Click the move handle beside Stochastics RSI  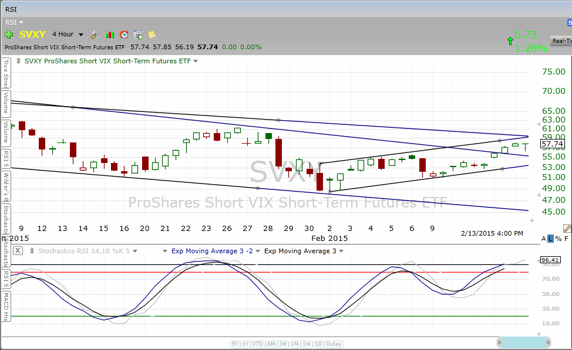32,250
